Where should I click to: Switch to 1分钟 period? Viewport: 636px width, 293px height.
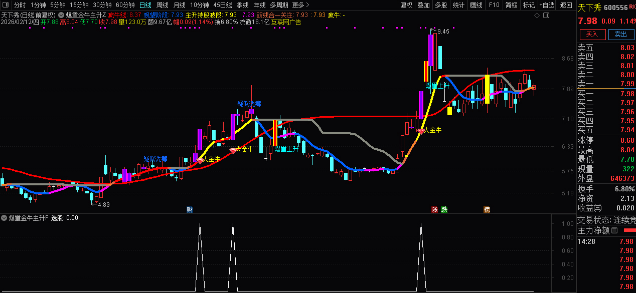pos(38,5)
